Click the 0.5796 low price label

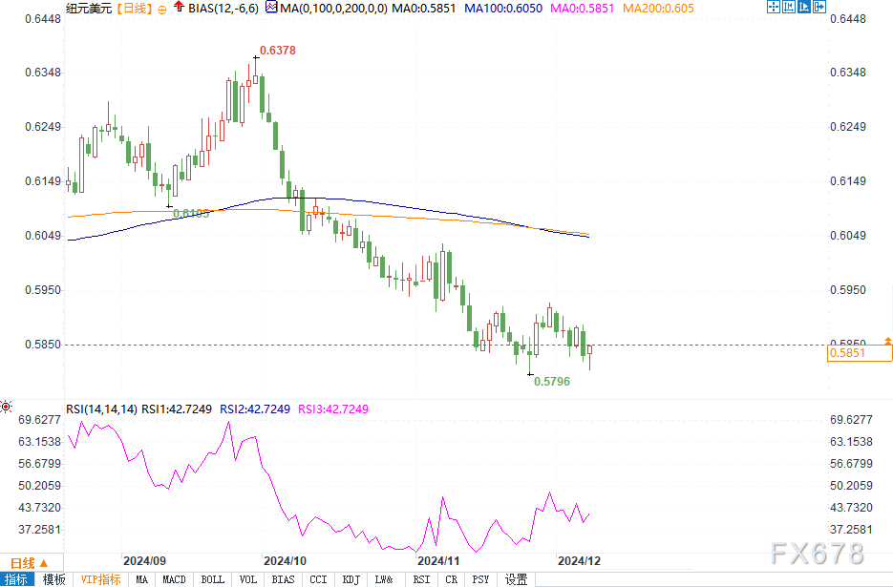(552, 382)
